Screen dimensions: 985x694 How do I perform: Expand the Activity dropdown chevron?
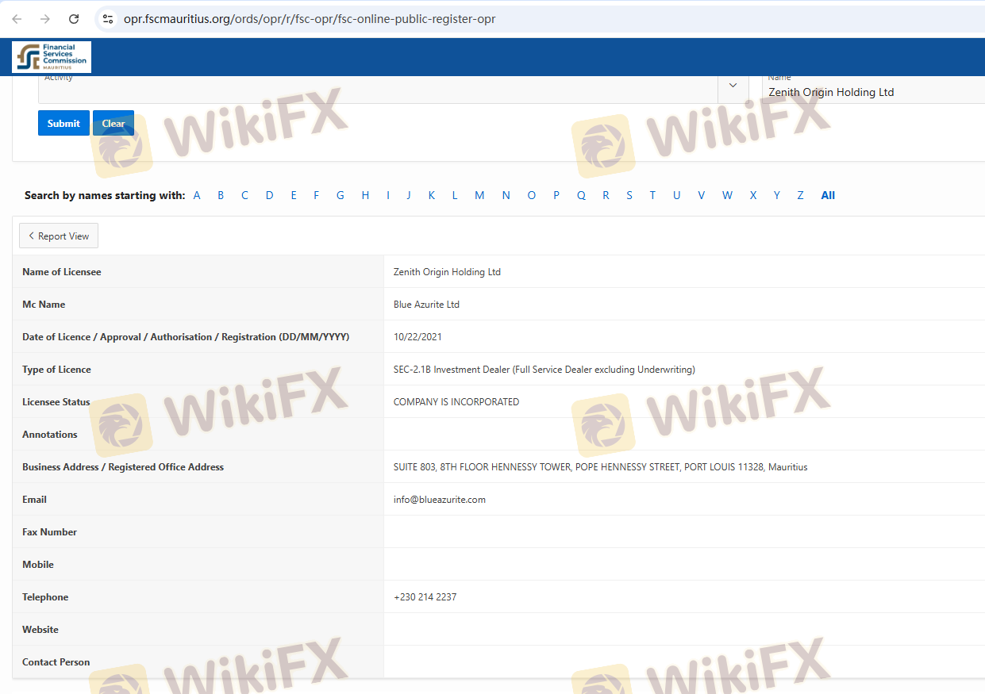tap(733, 86)
